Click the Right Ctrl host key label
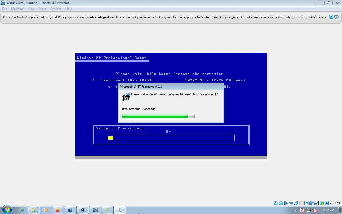Viewport: 342px width, 214px height. click(335, 203)
